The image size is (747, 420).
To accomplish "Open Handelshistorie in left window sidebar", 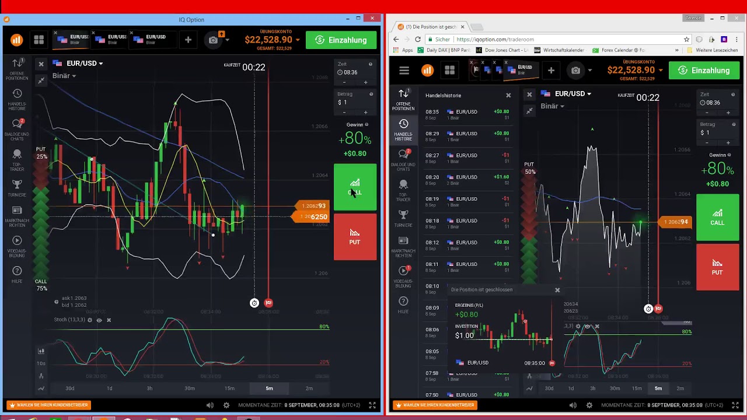I will pyautogui.click(x=17, y=100).
